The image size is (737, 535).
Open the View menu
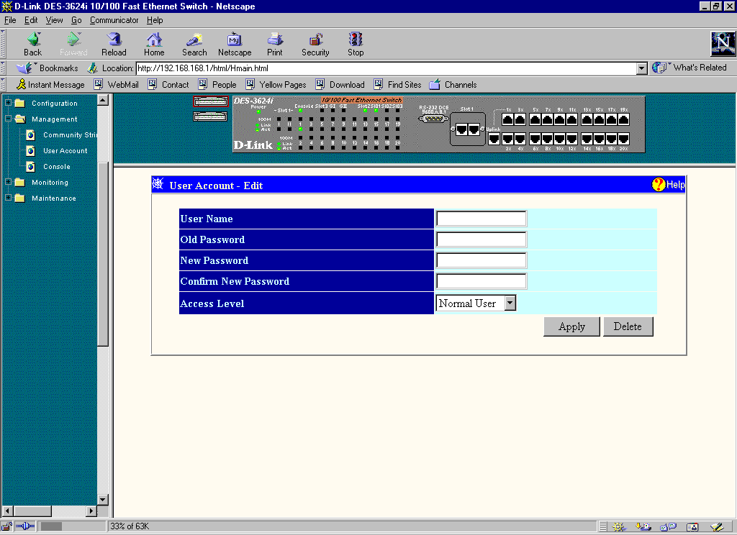(x=54, y=20)
